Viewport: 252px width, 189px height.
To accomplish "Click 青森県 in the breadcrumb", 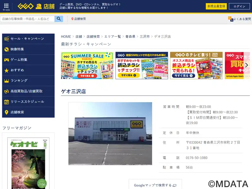I will (x=130, y=37).
